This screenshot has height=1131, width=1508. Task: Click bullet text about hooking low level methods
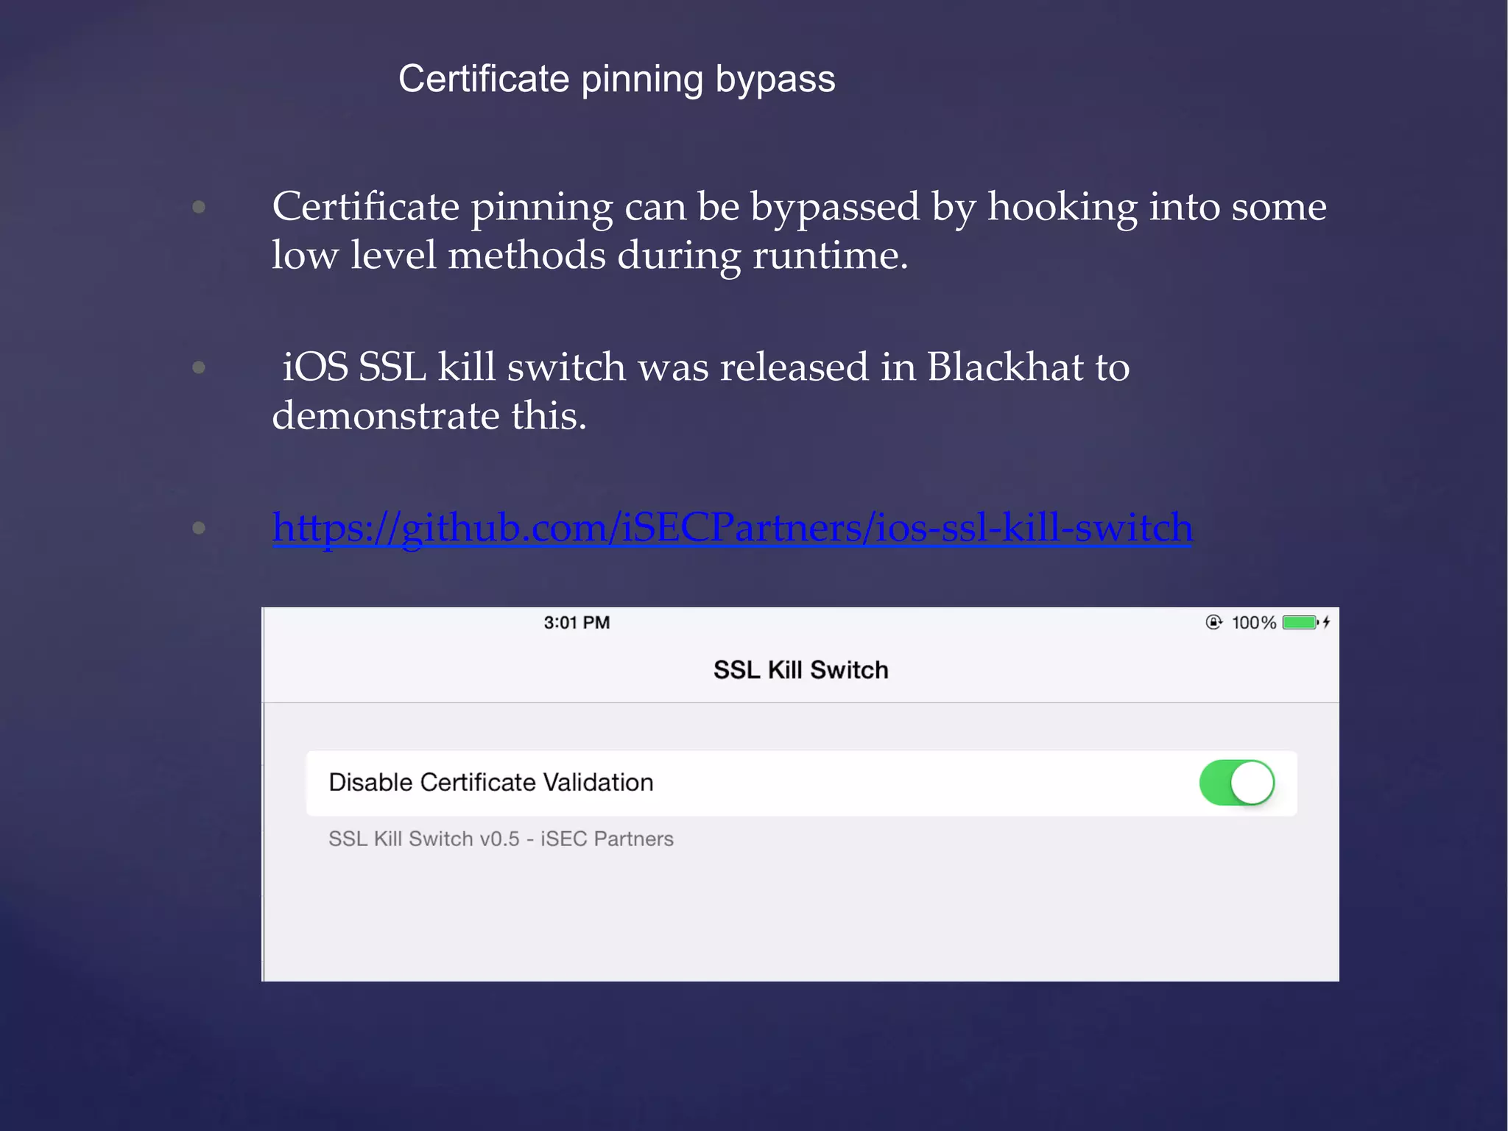coord(799,230)
